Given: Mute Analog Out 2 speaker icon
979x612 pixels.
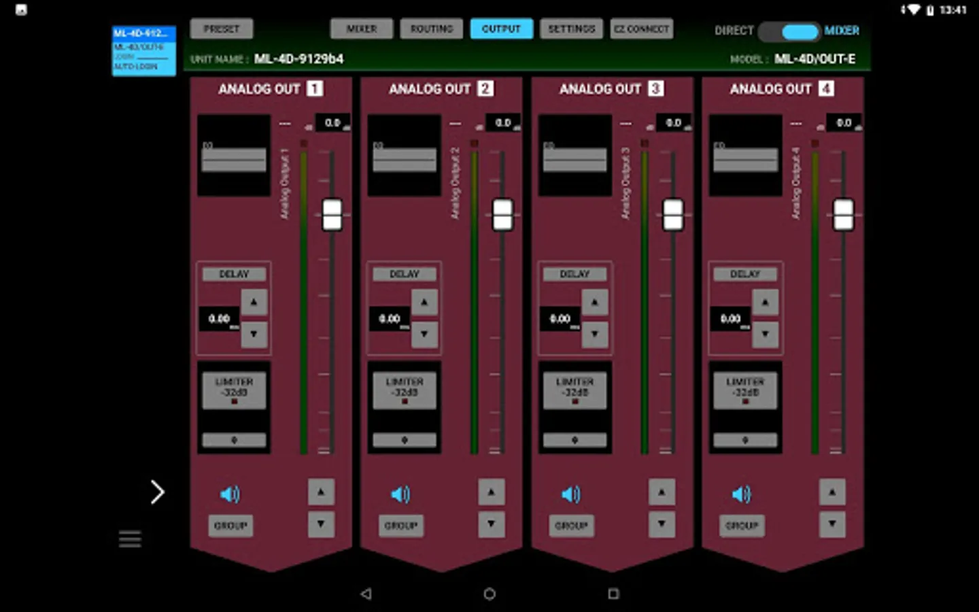Looking at the screenshot, I should [x=400, y=494].
